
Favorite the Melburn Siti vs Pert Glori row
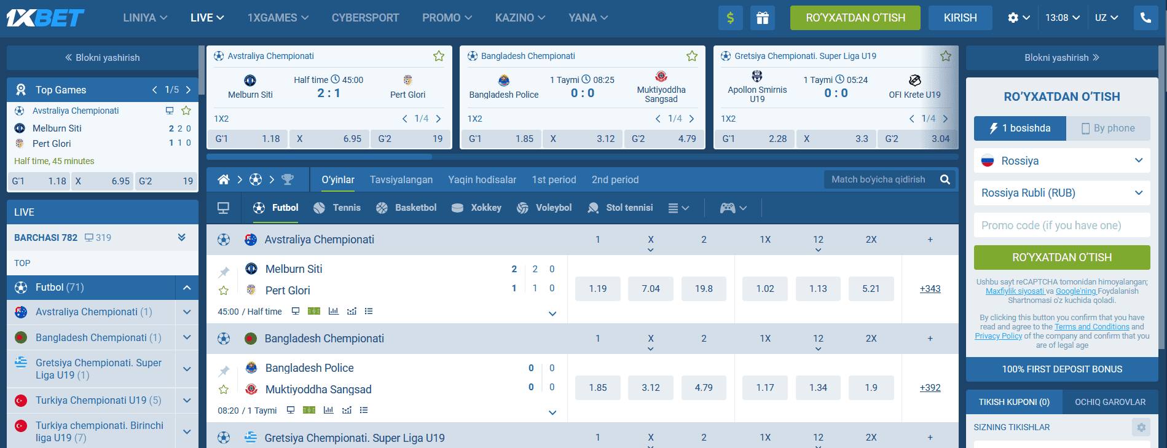coord(224,290)
